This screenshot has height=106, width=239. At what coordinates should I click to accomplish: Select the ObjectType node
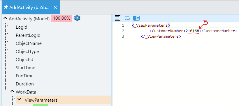click(27, 52)
